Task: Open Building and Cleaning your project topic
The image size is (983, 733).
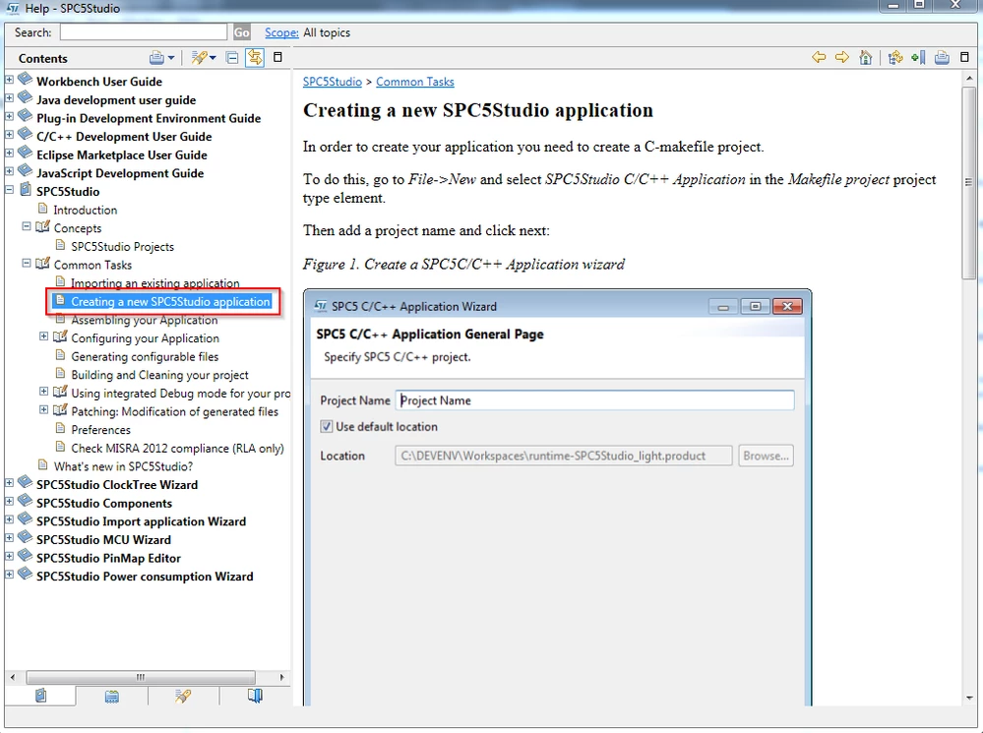Action: coord(159,375)
